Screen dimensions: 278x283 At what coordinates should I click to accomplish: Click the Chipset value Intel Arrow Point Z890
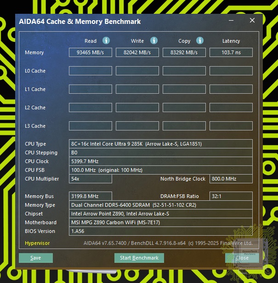coord(161,214)
